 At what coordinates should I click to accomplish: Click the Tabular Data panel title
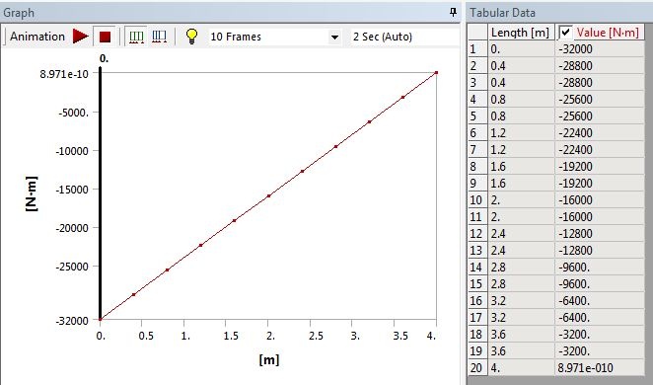pos(502,13)
